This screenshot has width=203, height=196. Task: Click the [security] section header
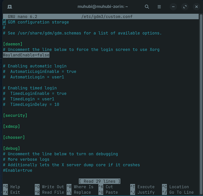click(15, 115)
